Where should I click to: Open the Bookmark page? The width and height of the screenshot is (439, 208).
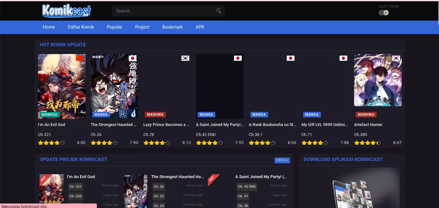pyautogui.click(x=173, y=27)
